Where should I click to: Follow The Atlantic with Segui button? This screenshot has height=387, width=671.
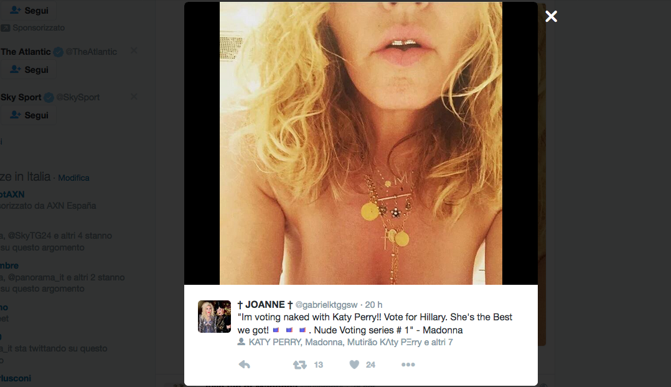[x=29, y=70]
